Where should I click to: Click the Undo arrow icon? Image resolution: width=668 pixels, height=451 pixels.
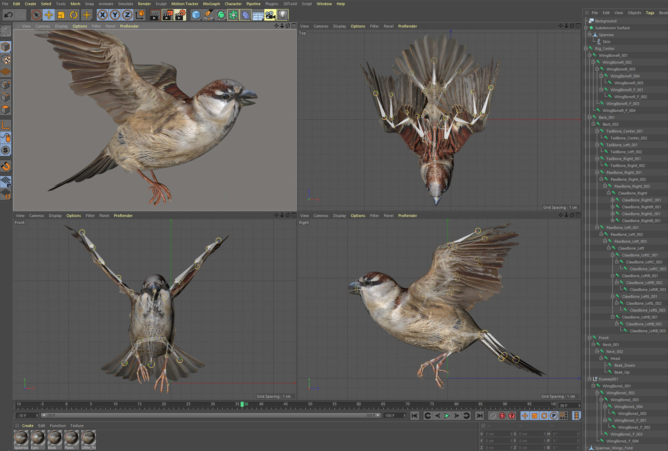pos(8,15)
